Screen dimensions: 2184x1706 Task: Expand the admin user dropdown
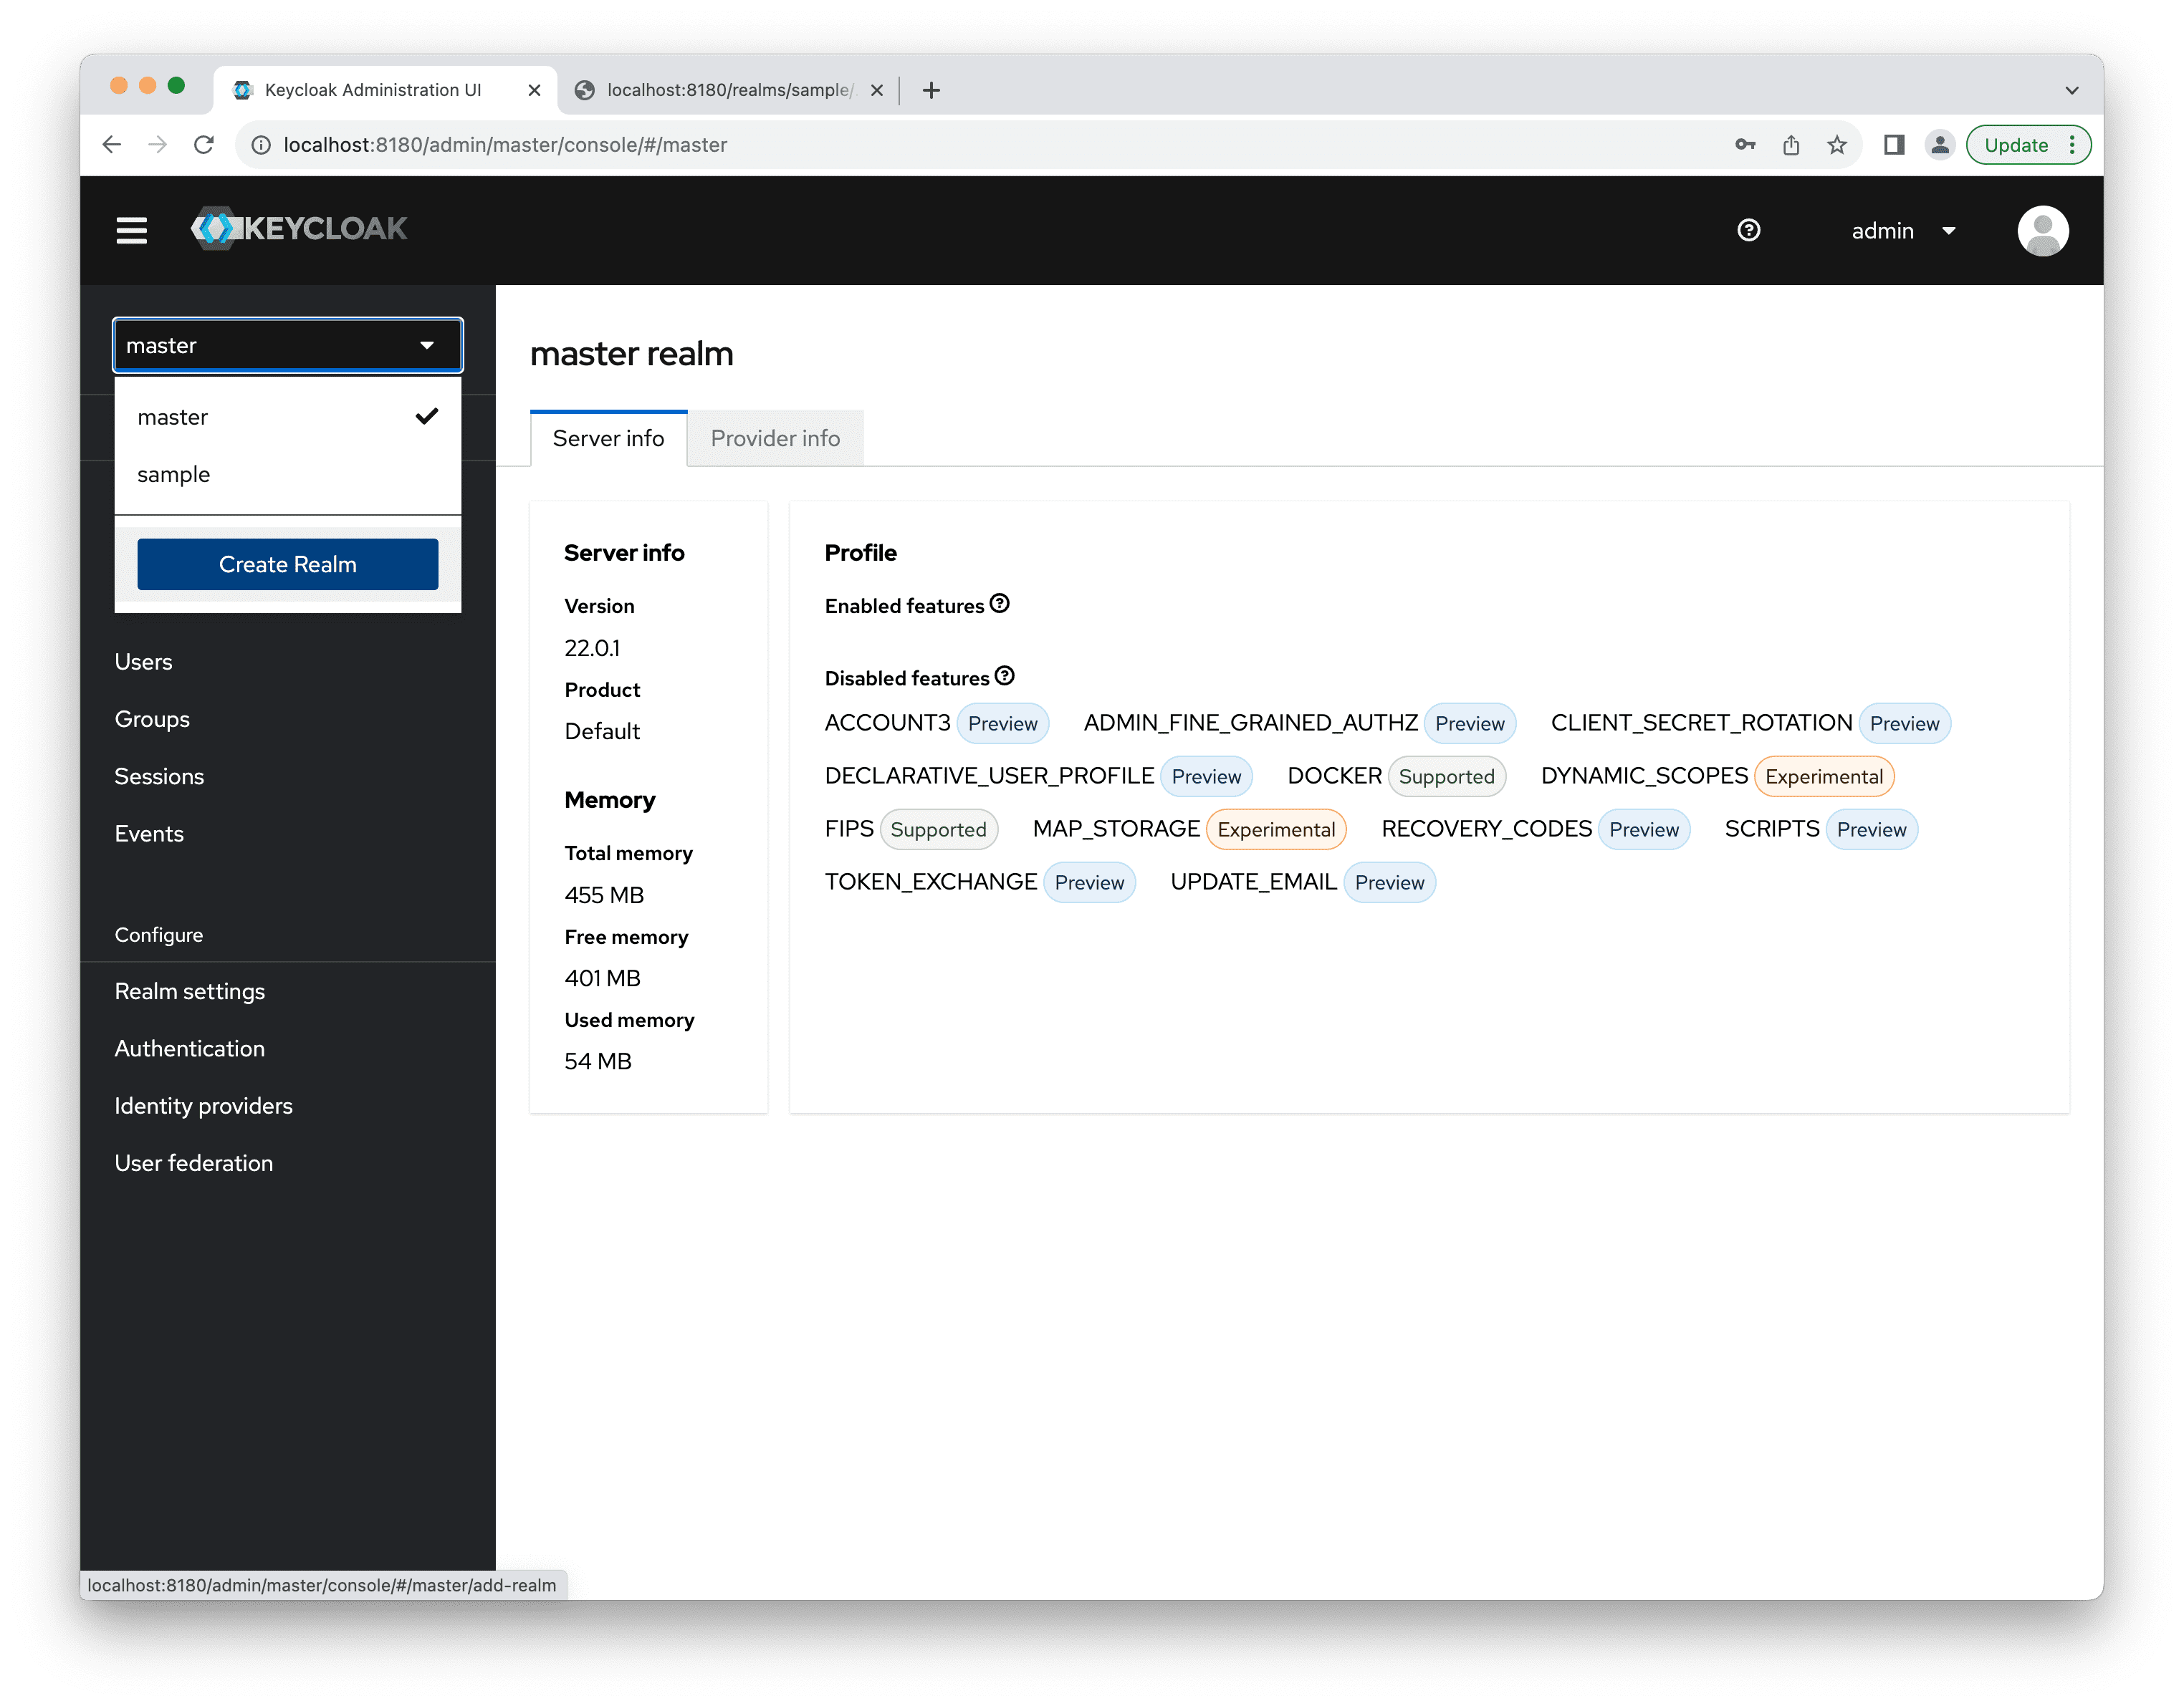[1902, 231]
